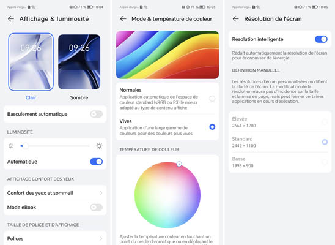Open Polices settings chevron
The image size is (335, 245).
tap(101, 239)
